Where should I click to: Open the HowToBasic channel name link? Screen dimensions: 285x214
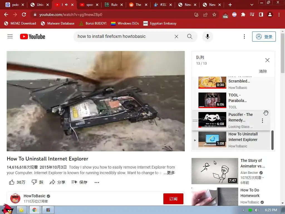(x=34, y=196)
